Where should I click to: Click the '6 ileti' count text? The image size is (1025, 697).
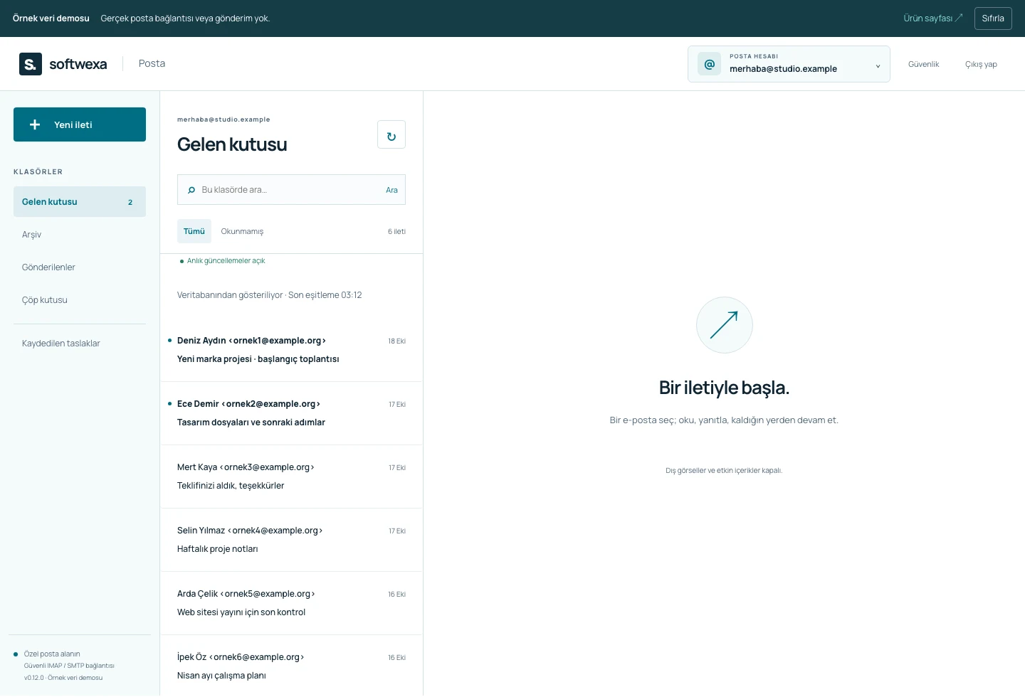point(396,231)
